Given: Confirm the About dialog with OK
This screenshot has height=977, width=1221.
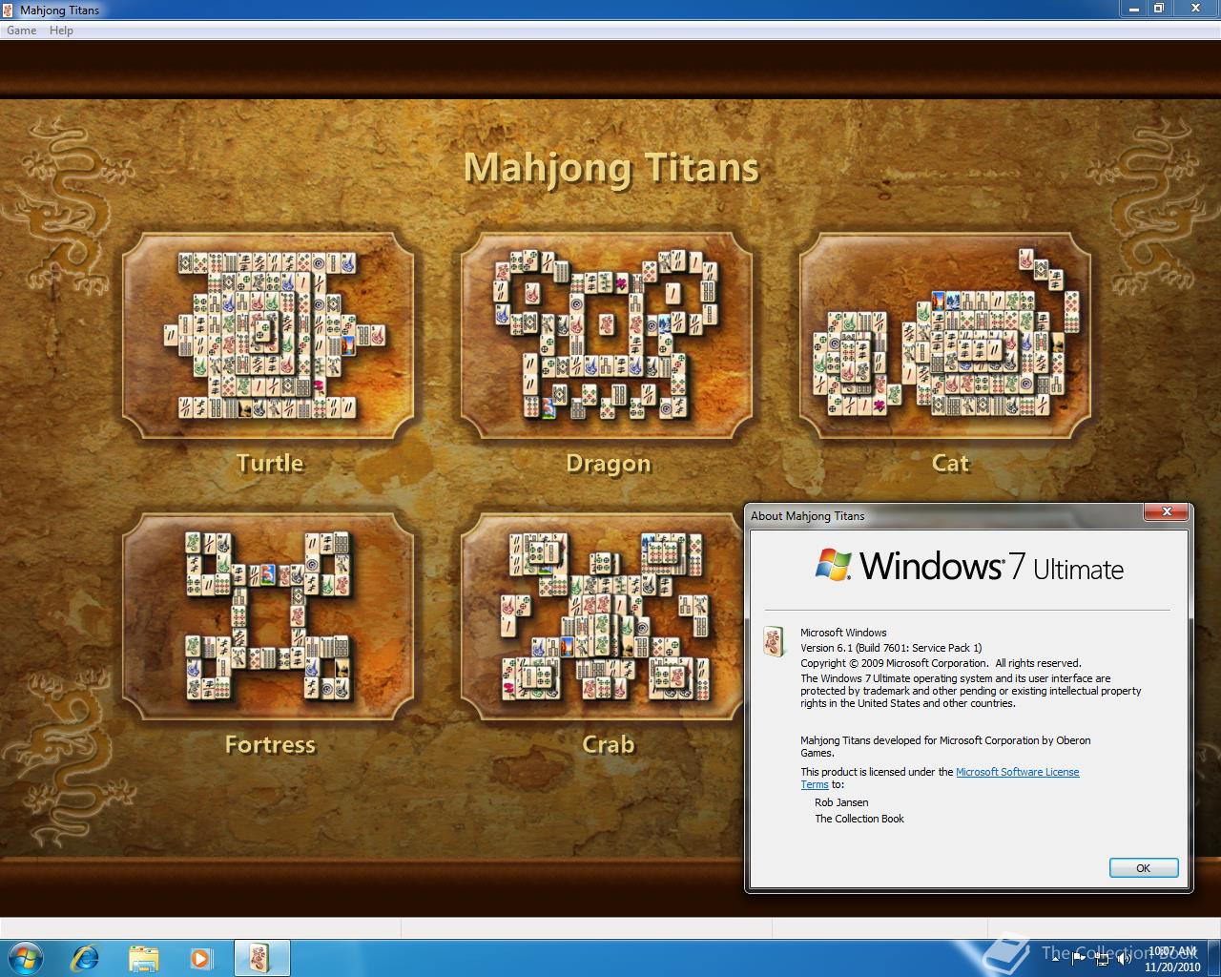Looking at the screenshot, I should [x=1144, y=868].
